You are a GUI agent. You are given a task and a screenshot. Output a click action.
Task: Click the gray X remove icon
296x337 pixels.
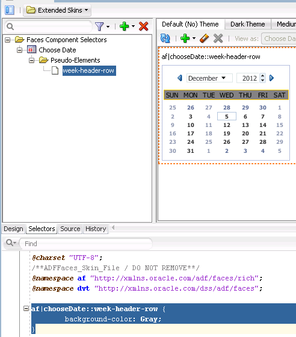[218, 39]
